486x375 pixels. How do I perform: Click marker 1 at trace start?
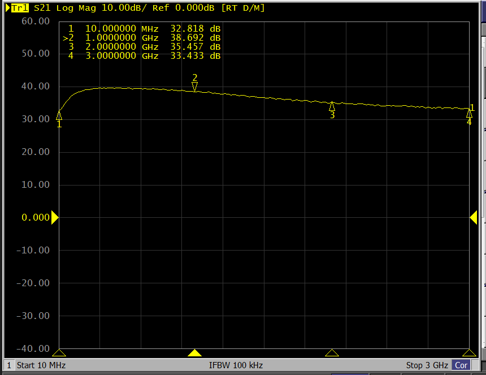[x=59, y=116]
